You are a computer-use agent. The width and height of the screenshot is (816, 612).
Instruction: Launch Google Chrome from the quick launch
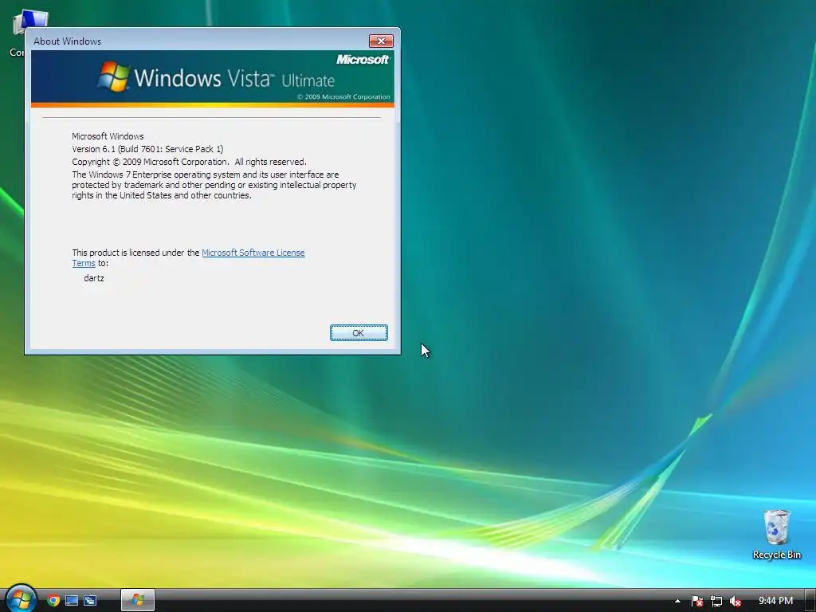pos(53,601)
